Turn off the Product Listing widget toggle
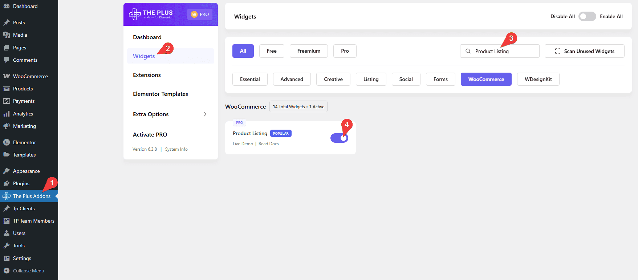The height and width of the screenshot is (280, 638). pyautogui.click(x=339, y=138)
